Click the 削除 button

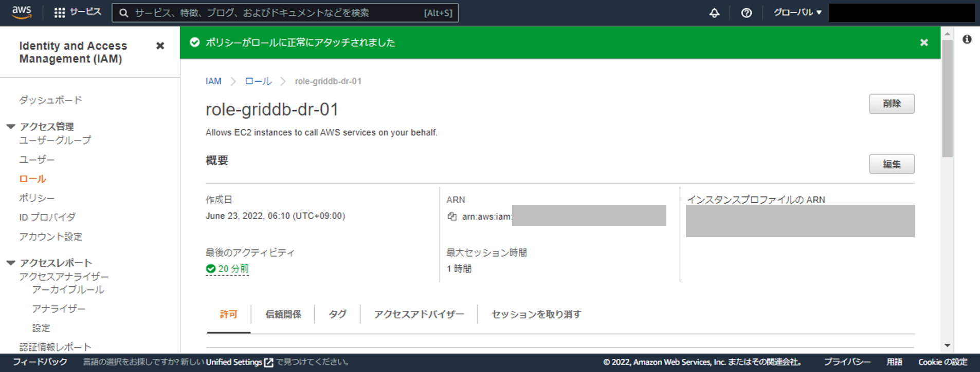(x=891, y=104)
